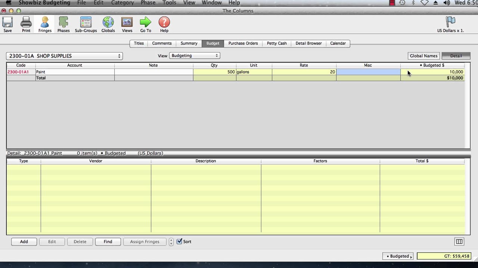Click the Vendor column header in the detail table

[96, 161]
